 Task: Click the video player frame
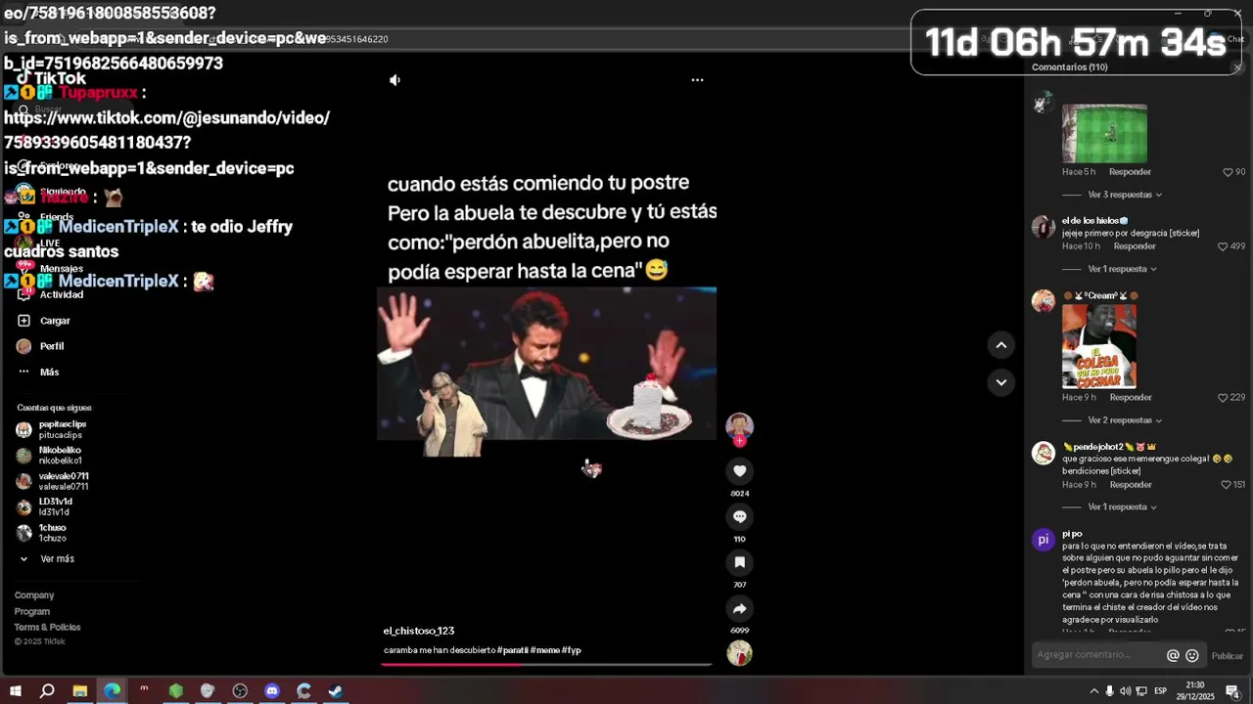coord(546,364)
